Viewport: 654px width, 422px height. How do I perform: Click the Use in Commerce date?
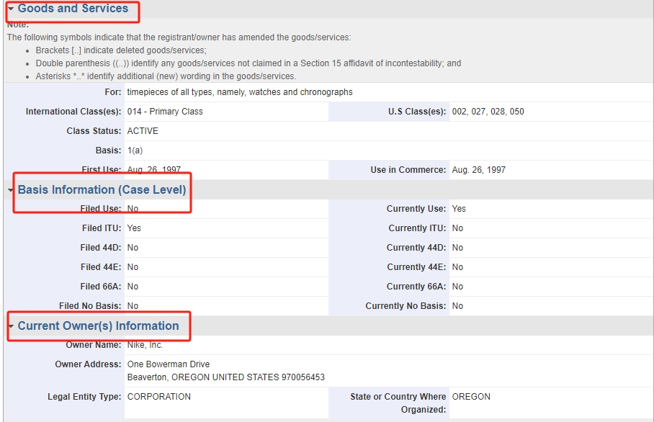coord(478,170)
